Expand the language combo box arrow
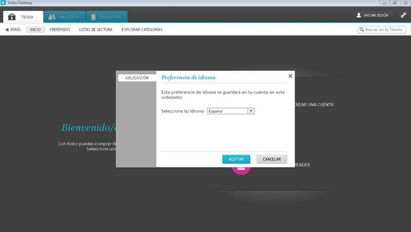Screen dimensions: 411x232 (251, 111)
